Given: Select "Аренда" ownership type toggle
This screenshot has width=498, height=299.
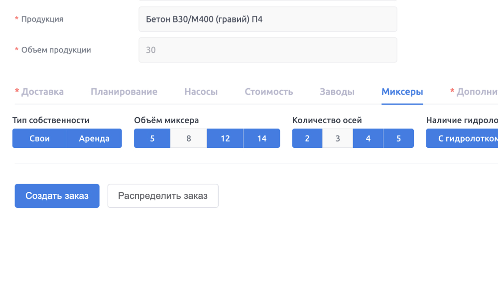Looking at the screenshot, I should coord(95,138).
